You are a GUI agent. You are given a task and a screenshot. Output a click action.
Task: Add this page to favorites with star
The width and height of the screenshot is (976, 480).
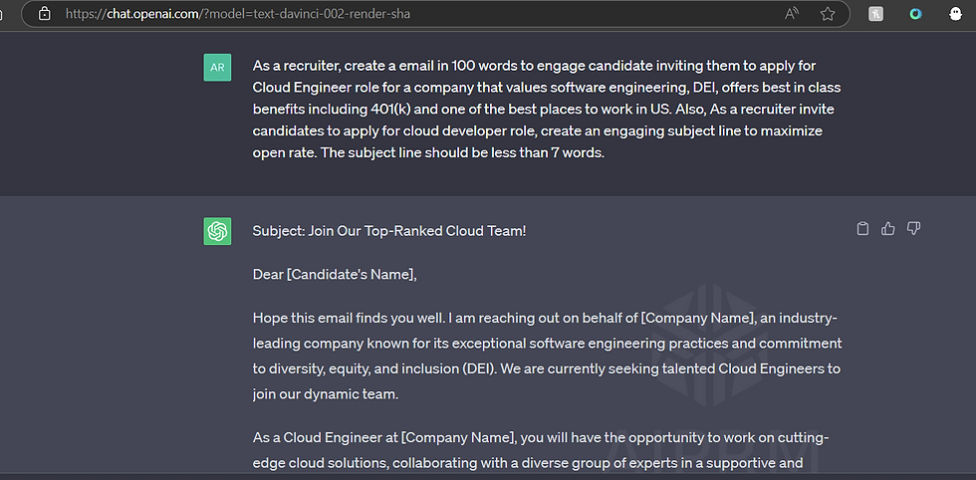(828, 14)
